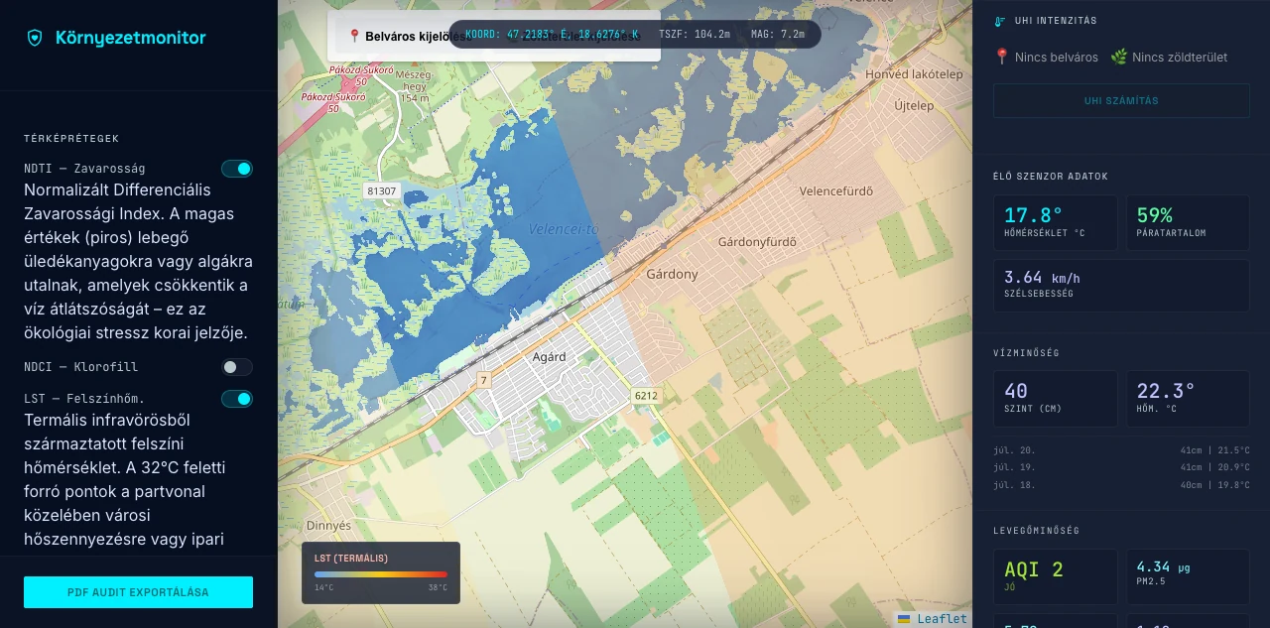
Task: Click the Agárd town label on map
Action: (x=549, y=357)
